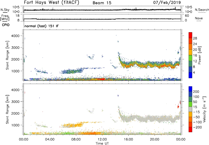Screen dimensions: 209x145
Task: Click the red bottom of the Velocity colorbar
Action: (x=190, y=130)
